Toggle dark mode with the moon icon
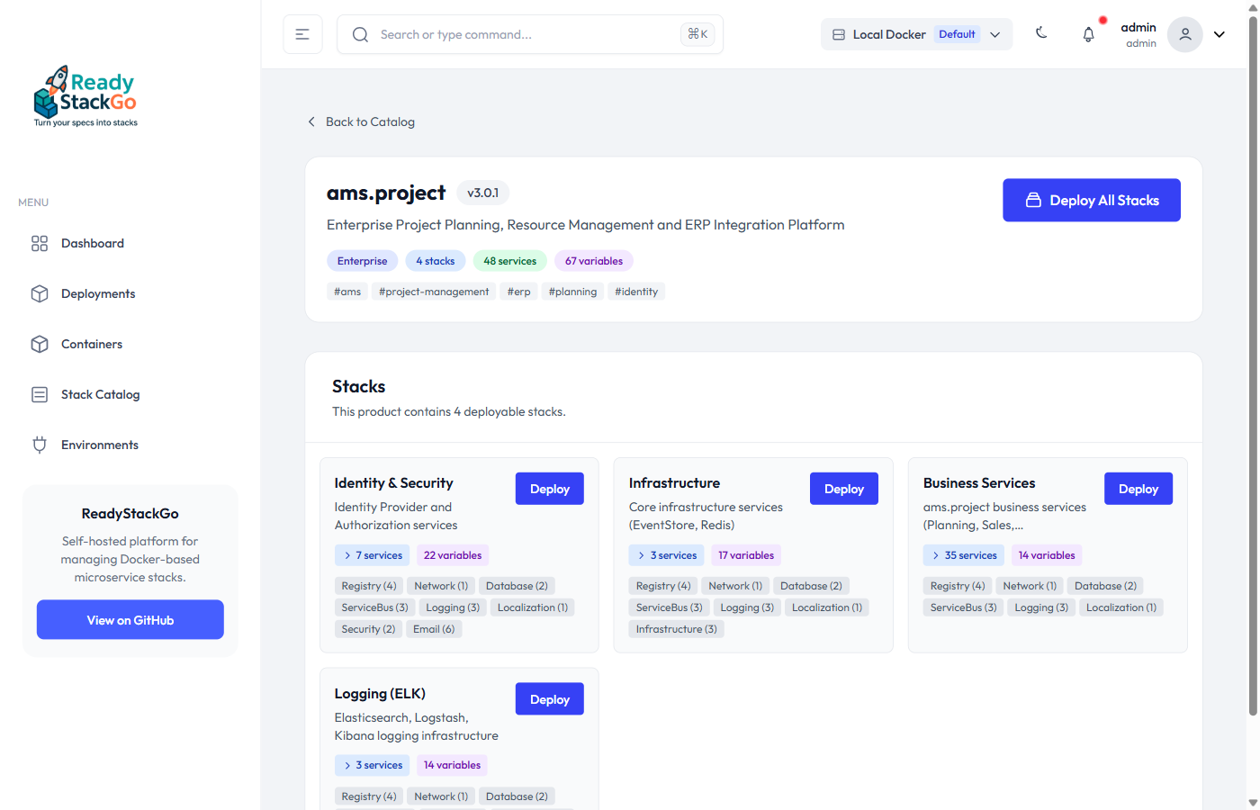This screenshot has width=1260, height=810. (1041, 33)
